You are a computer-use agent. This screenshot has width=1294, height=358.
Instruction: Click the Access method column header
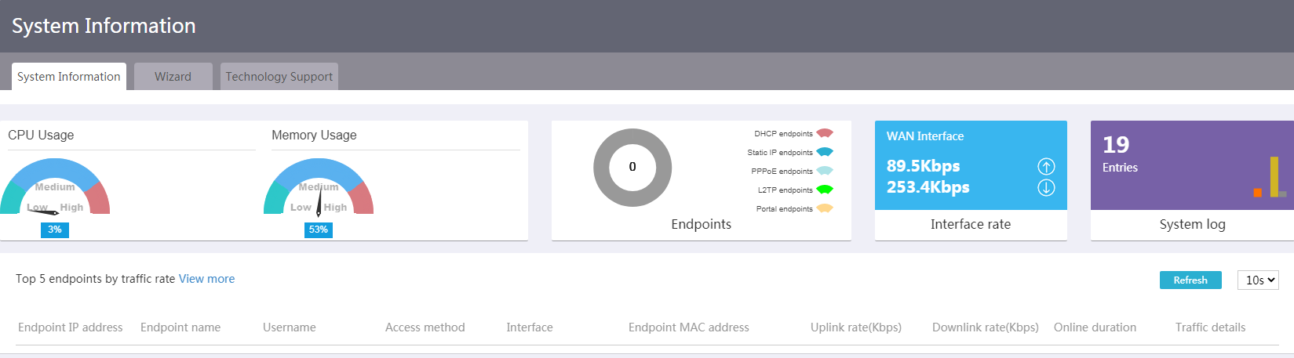coord(425,327)
